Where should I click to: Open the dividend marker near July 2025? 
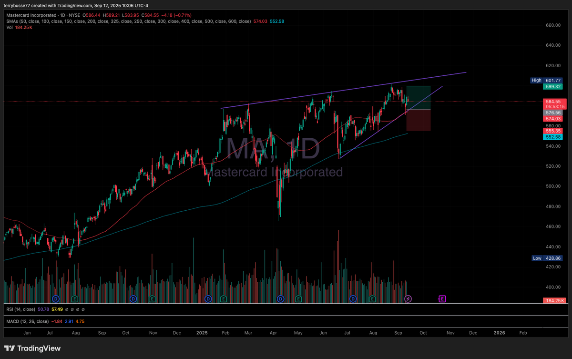point(353,298)
